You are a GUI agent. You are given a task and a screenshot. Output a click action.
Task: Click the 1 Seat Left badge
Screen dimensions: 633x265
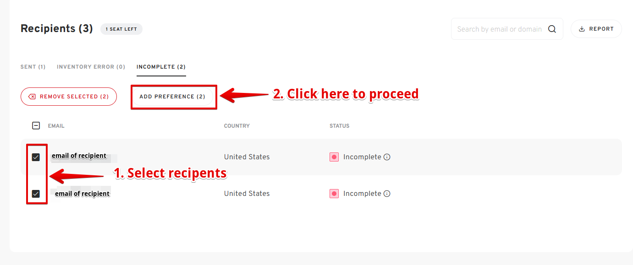[121, 29]
